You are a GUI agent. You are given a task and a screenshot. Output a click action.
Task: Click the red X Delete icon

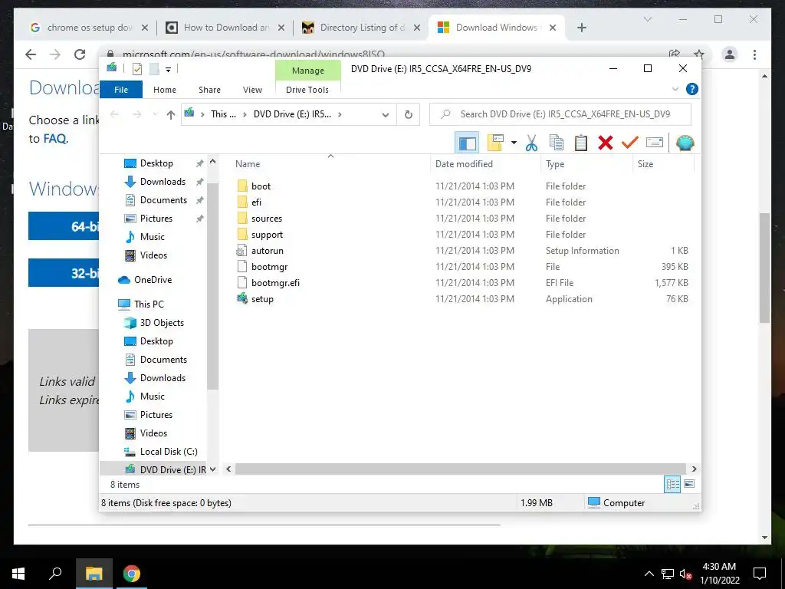coord(606,143)
